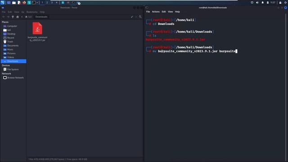Click the red jar filename in ls output
288x162 pixels.
point(175,40)
